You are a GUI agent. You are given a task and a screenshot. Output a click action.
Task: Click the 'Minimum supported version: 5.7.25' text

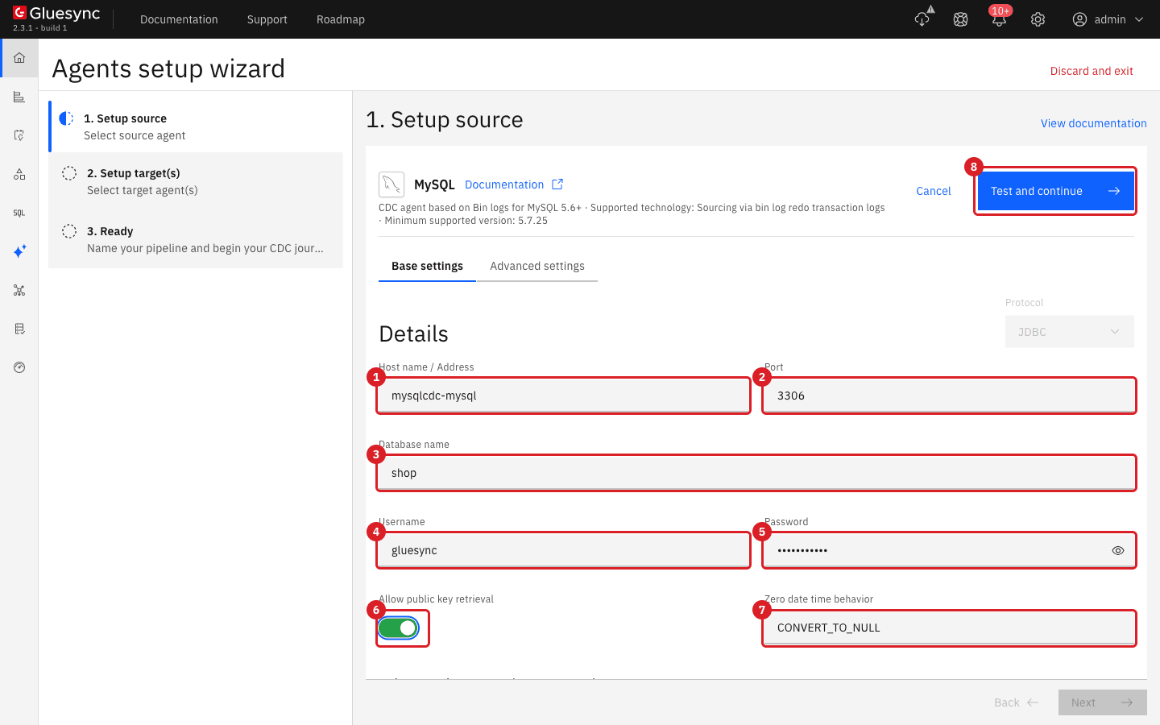[x=466, y=221]
